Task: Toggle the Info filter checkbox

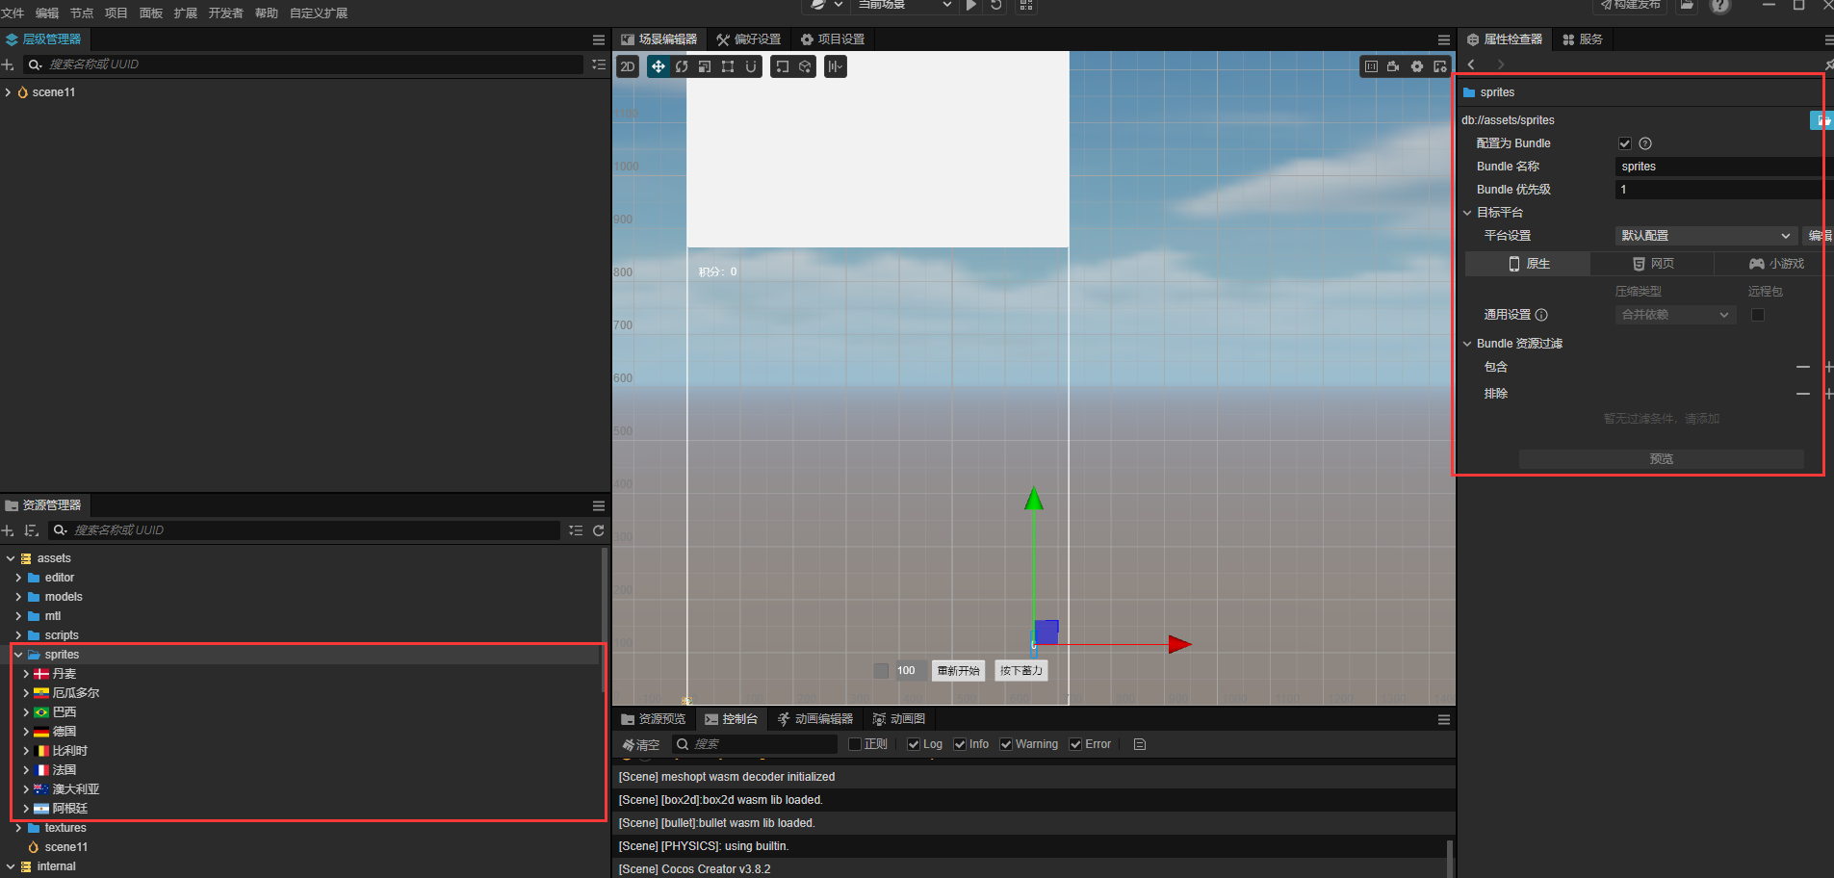Action: [960, 744]
